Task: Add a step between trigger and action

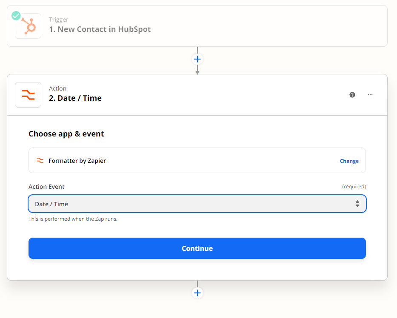Action: coord(197,59)
